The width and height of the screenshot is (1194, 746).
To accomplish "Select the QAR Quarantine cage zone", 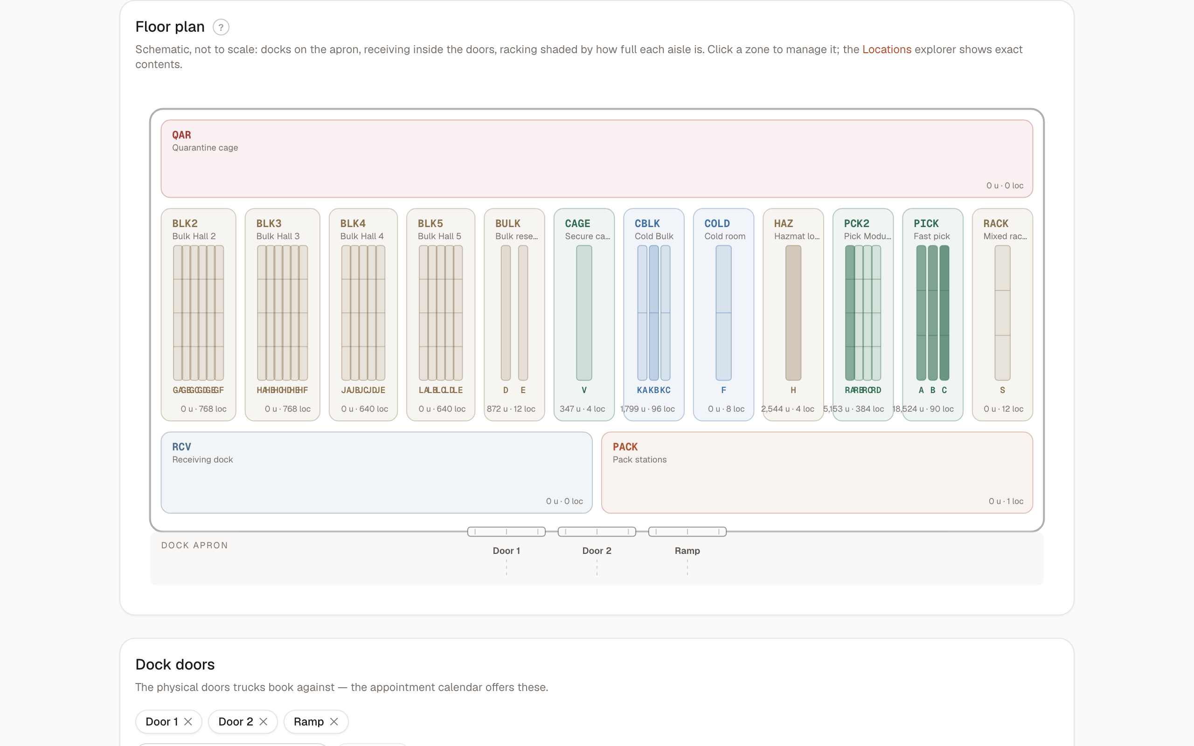I will tap(597, 159).
